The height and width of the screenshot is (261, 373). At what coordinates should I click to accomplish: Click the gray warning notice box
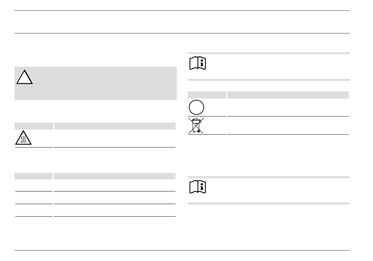tap(96, 83)
